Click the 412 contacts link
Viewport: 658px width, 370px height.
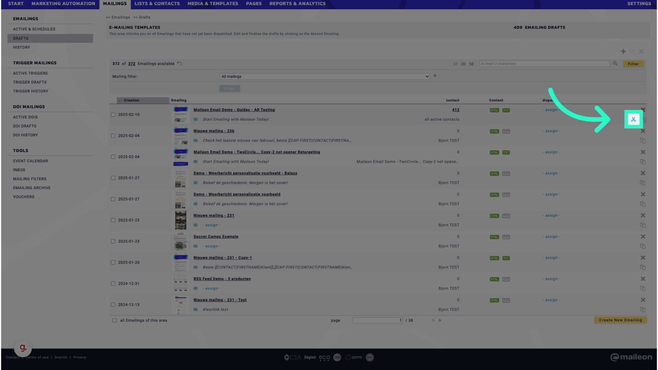point(455,110)
